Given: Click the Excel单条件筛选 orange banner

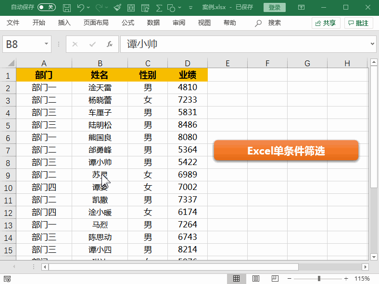Looking at the screenshot, I should (286, 151).
